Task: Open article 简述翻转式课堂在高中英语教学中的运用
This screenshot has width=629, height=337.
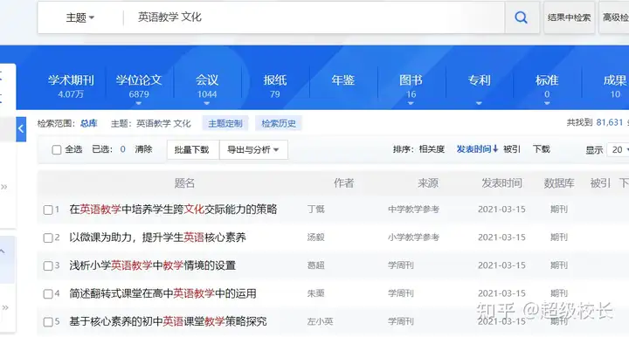Action: (162, 293)
